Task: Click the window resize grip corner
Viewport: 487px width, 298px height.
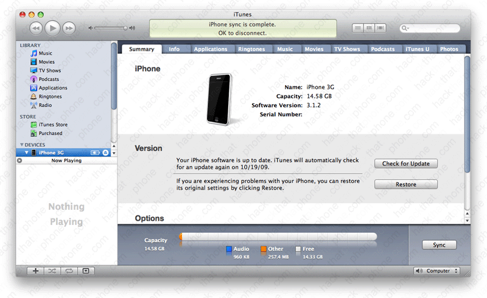Action: tap(467, 273)
